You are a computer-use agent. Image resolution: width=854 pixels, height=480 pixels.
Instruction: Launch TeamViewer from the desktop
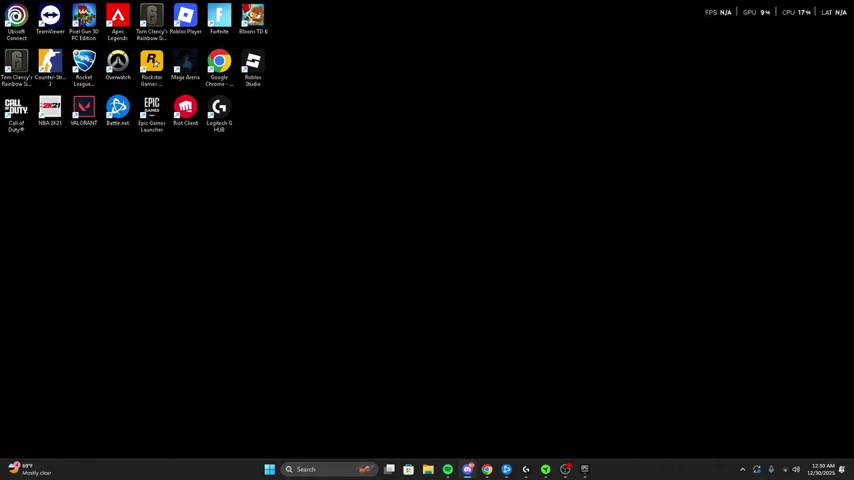50,19
